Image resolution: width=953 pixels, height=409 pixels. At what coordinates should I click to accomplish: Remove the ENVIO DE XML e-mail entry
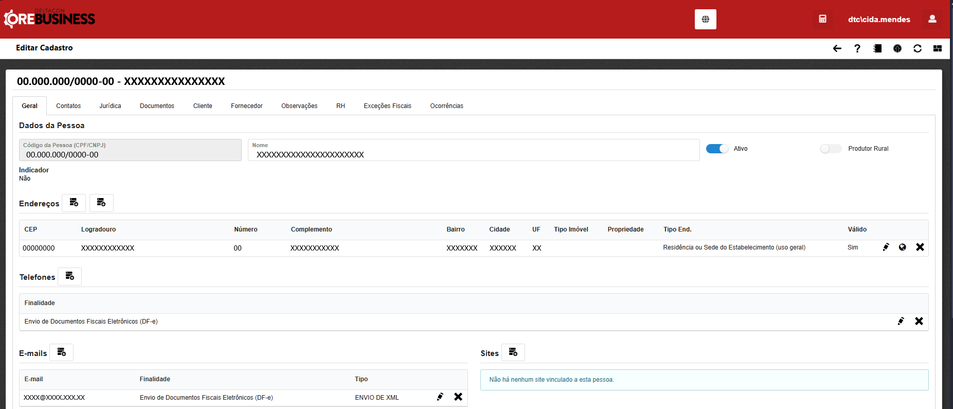(x=458, y=397)
